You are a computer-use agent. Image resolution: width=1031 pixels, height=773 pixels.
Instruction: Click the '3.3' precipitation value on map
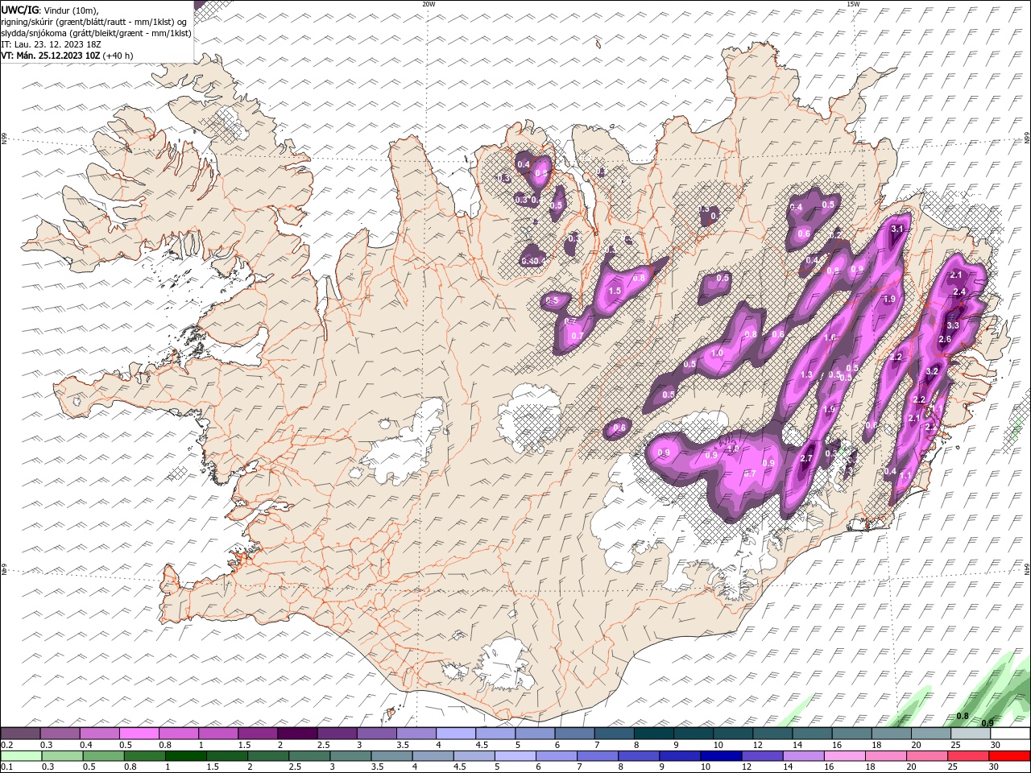(952, 325)
